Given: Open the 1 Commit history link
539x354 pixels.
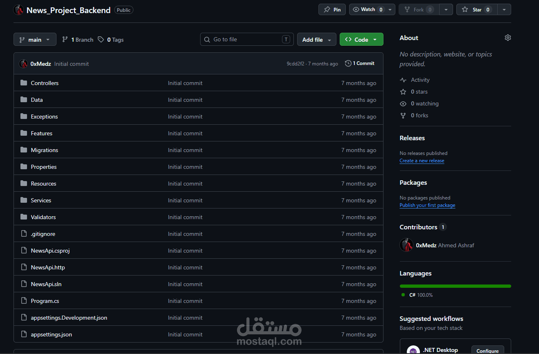Looking at the screenshot, I should (360, 63).
